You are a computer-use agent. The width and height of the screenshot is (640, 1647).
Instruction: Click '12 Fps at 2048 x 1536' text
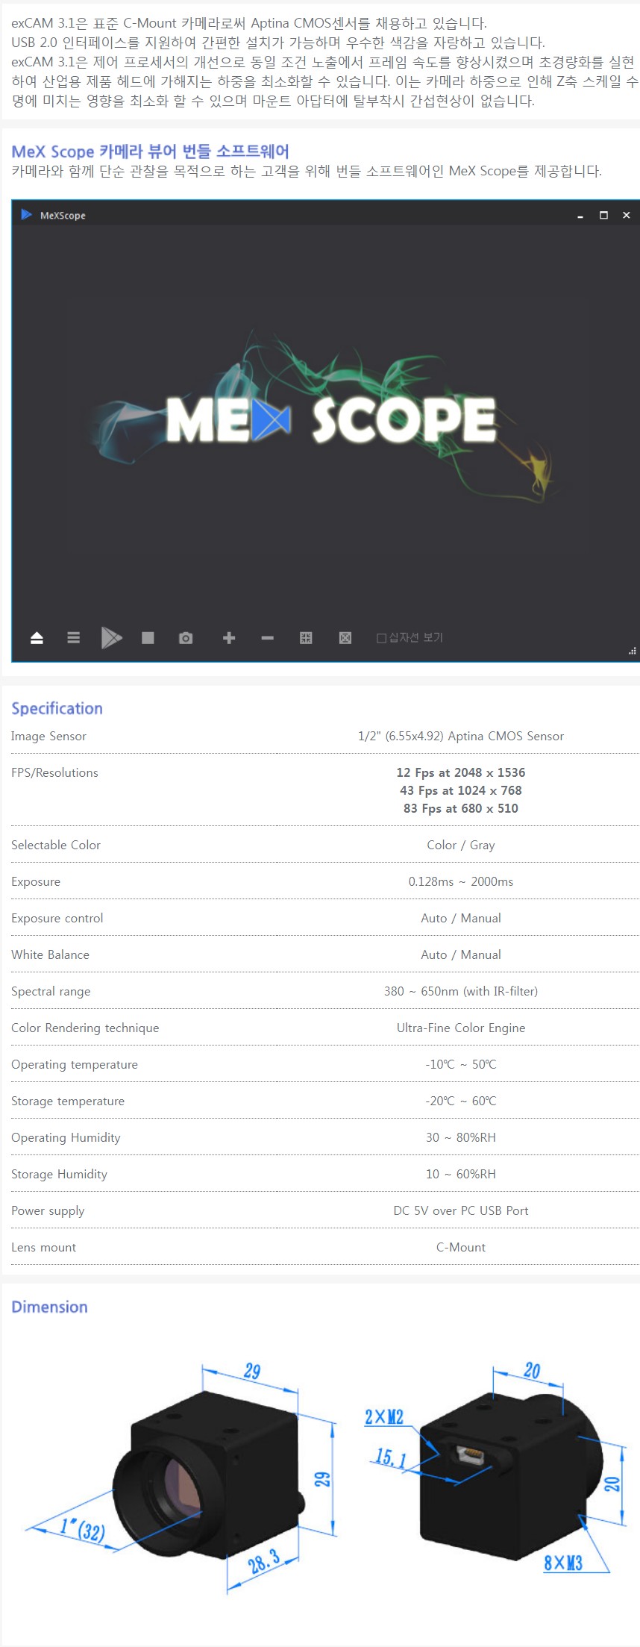point(461,772)
